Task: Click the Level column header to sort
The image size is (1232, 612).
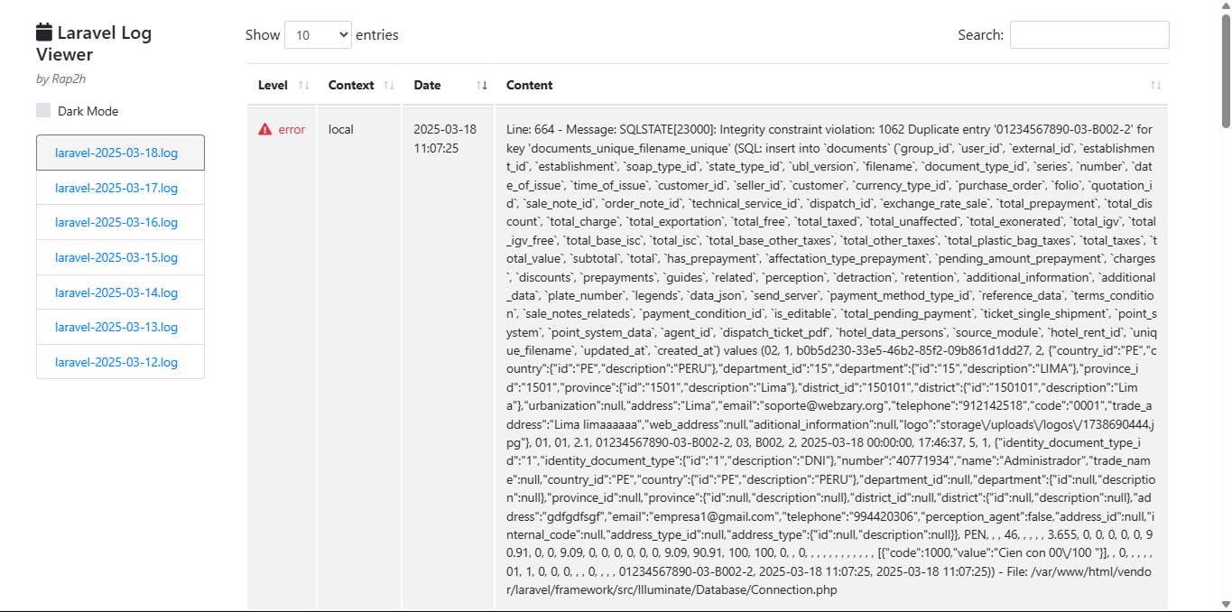Action: [x=273, y=85]
